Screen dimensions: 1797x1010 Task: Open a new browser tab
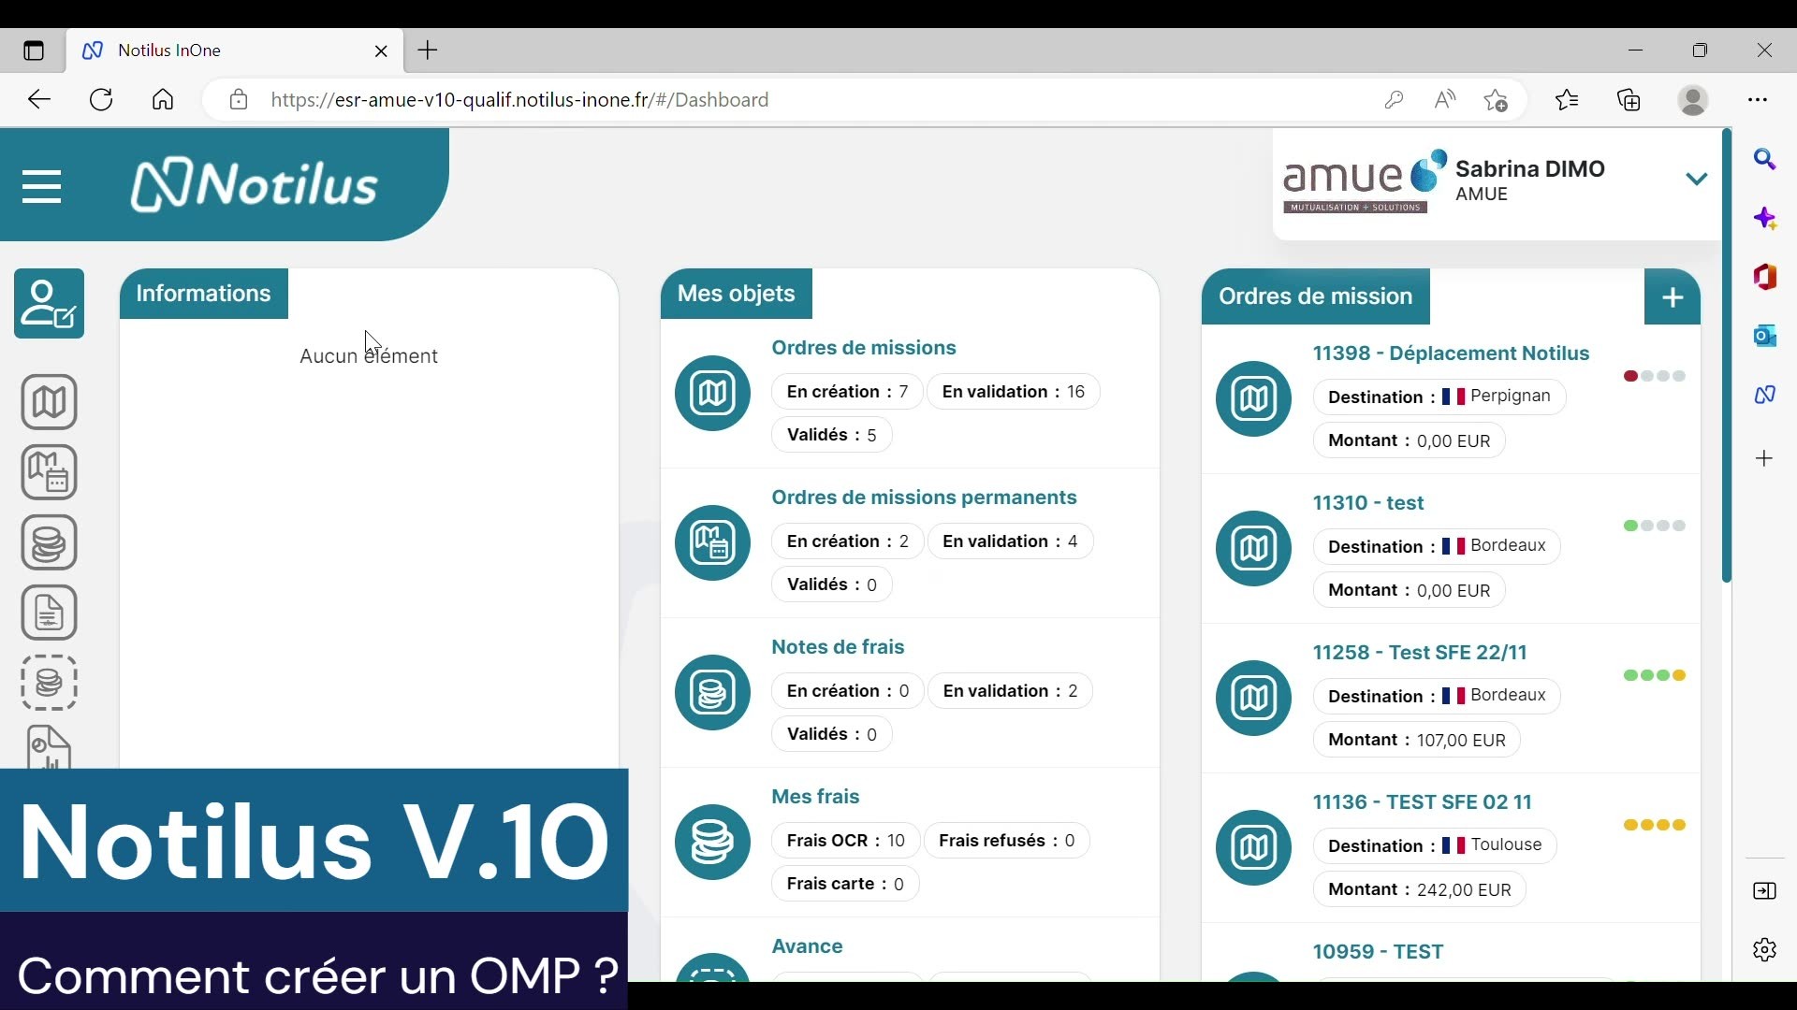coord(428,50)
